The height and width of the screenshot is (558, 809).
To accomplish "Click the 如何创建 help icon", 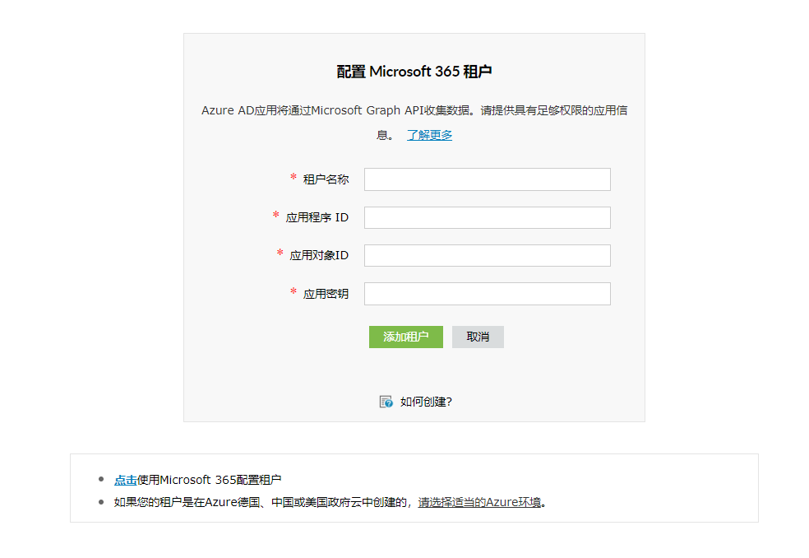I will pyautogui.click(x=386, y=402).
